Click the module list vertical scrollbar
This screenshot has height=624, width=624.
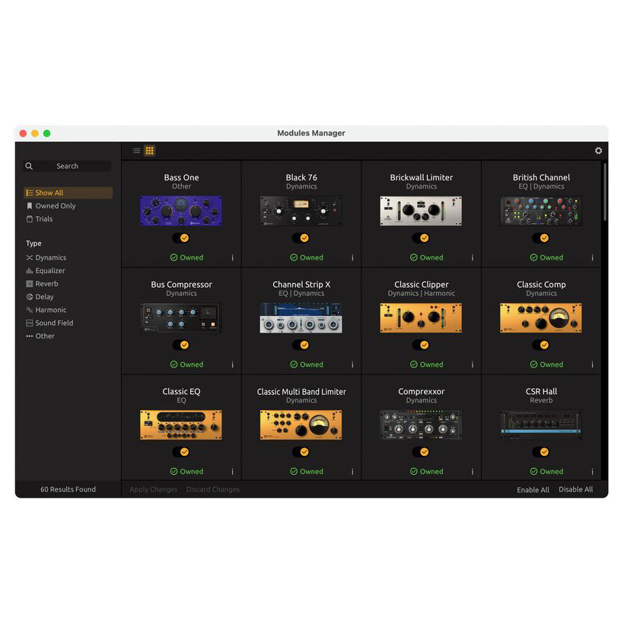pyautogui.click(x=605, y=192)
